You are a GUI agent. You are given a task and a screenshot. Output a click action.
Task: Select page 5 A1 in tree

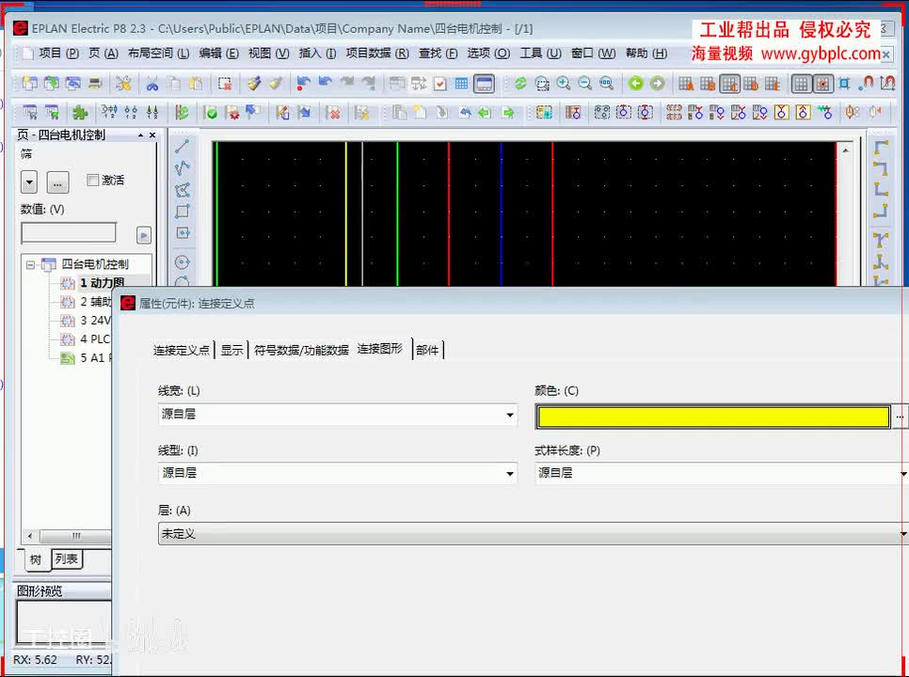tap(94, 358)
